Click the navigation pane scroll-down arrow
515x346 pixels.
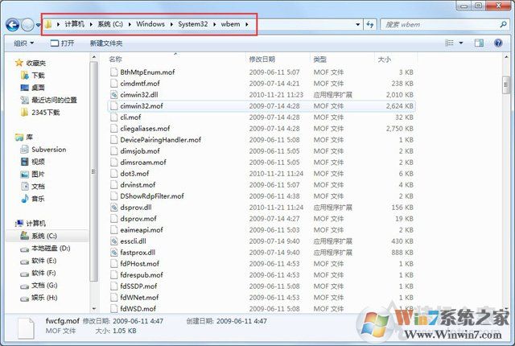(x=94, y=308)
